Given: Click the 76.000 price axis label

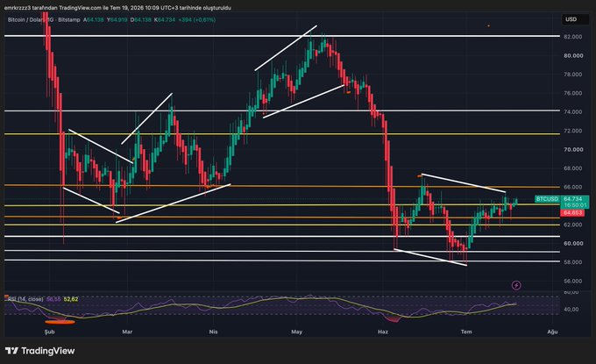Looking at the screenshot, I should point(573,93).
